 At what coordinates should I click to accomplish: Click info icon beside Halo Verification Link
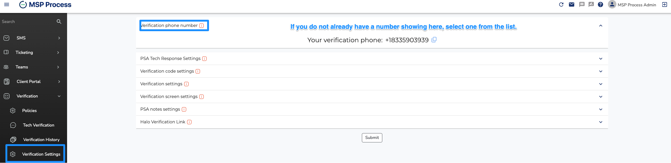pyautogui.click(x=189, y=122)
